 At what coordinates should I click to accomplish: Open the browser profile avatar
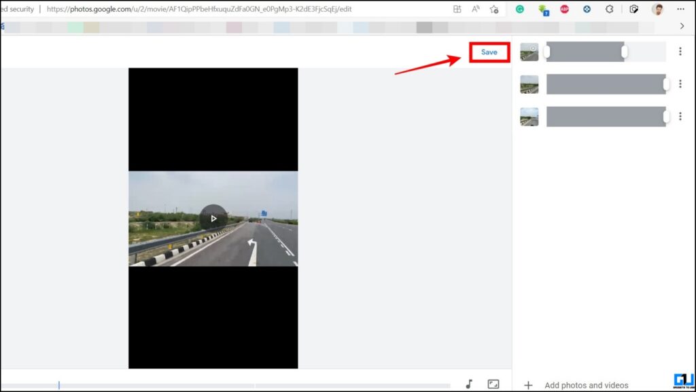pos(657,9)
